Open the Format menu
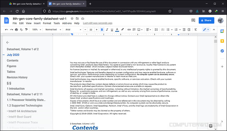227x131 pixels. [47, 23]
